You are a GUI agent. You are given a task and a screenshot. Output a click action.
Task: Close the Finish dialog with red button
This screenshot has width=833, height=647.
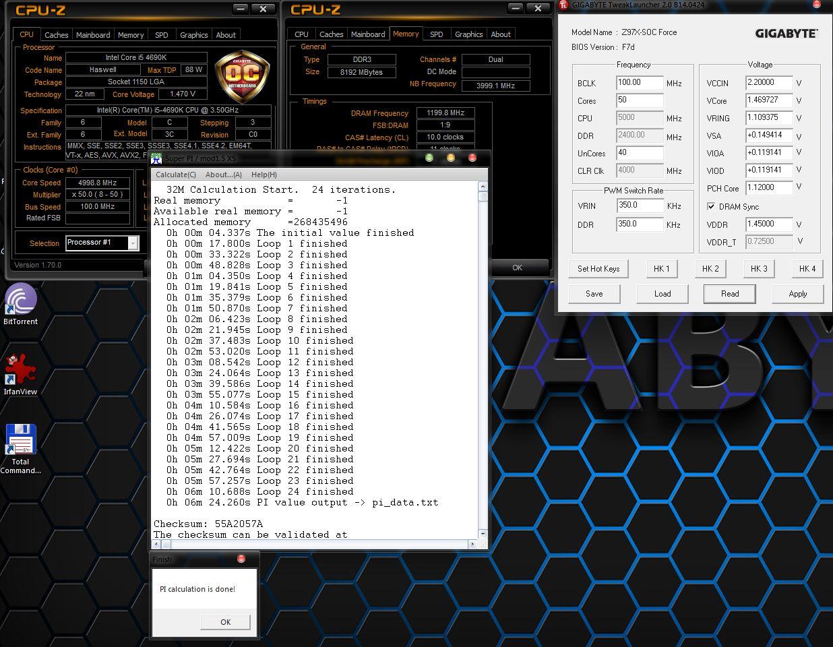point(241,559)
